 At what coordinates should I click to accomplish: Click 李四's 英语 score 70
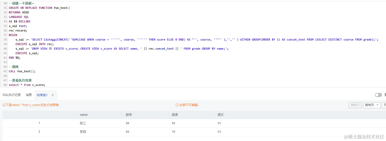click(x=173, y=132)
